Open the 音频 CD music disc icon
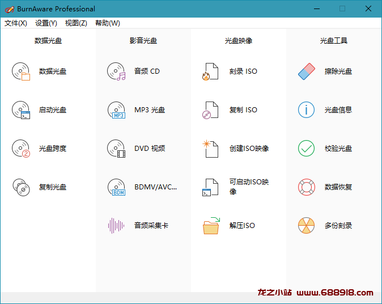The image size is (382, 304). pyautogui.click(x=116, y=71)
